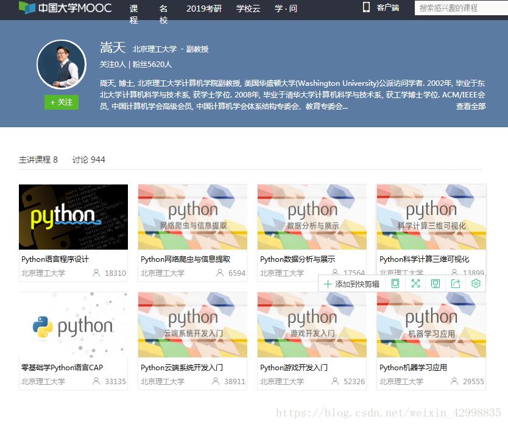Open the 云端系统开发入门 course thumbnail
The image size is (508, 425).
click(x=192, y=325)
